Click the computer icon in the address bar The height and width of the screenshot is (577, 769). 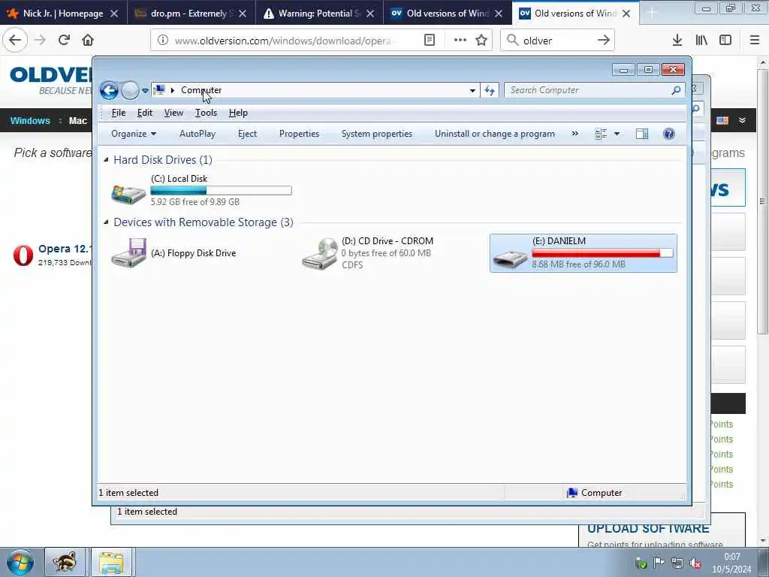pos(159,90)
